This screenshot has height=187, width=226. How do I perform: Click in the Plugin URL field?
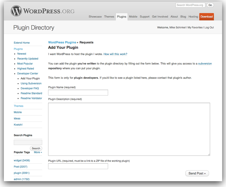coord(78,166)
